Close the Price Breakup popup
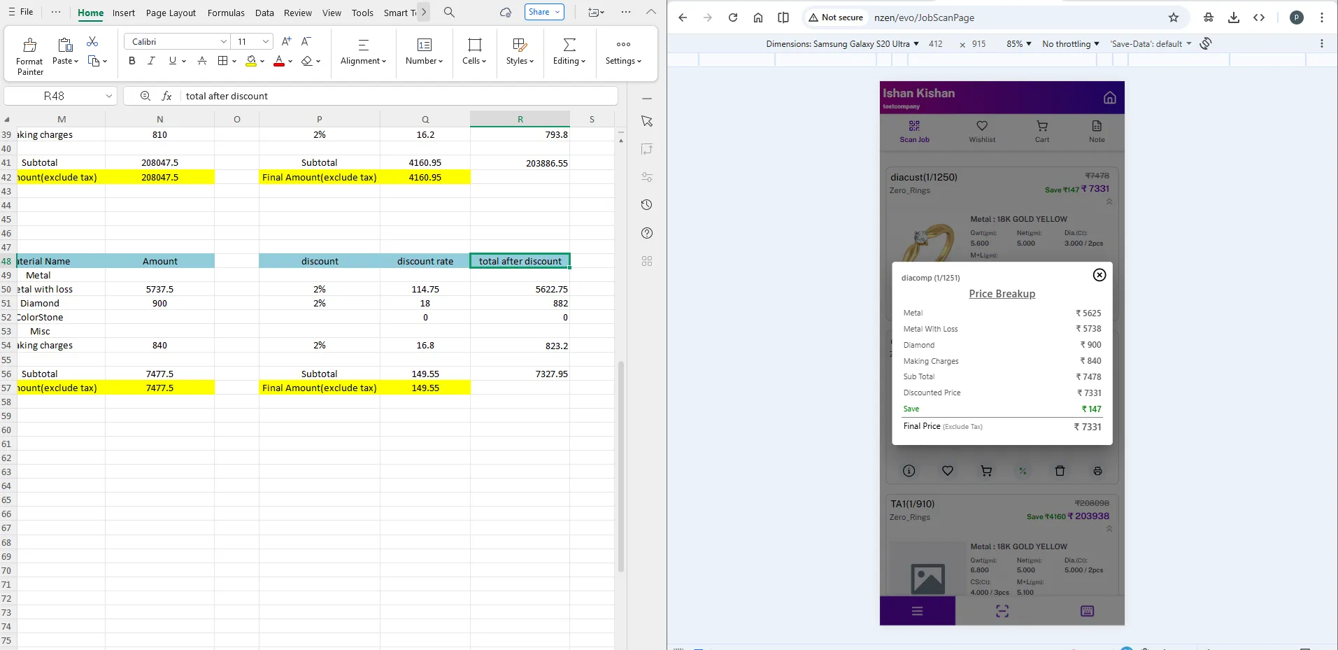The width and height of the screenshot is (1338, 650). (1099, 275)
